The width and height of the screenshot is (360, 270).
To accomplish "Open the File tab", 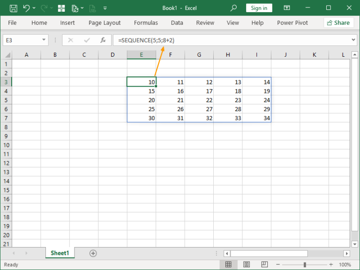I will pyautogui.click(x=12, y=22).
